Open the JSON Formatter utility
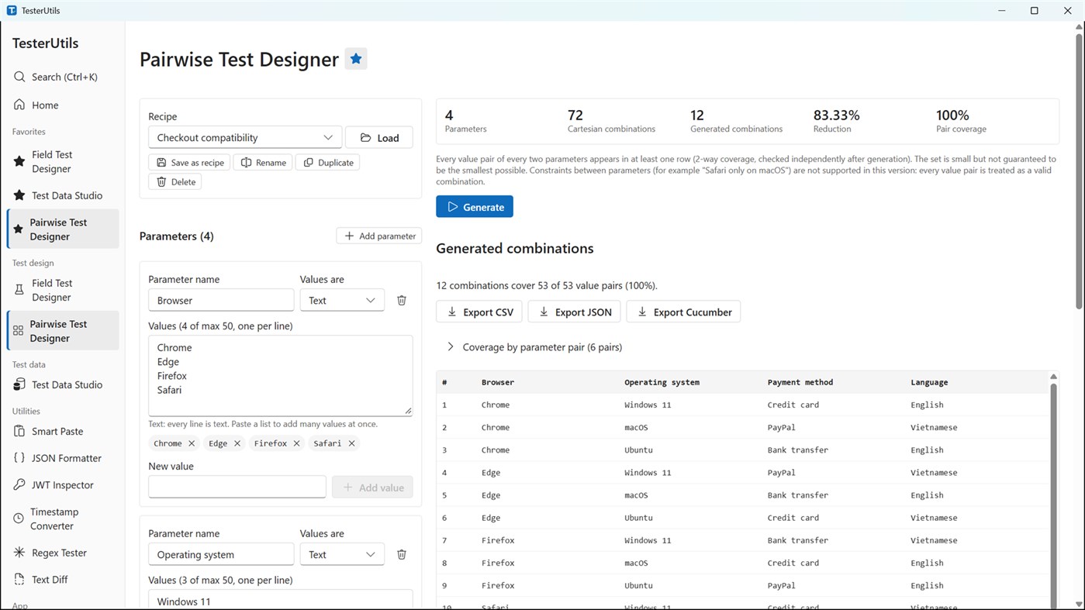 [x=62, y=458]
